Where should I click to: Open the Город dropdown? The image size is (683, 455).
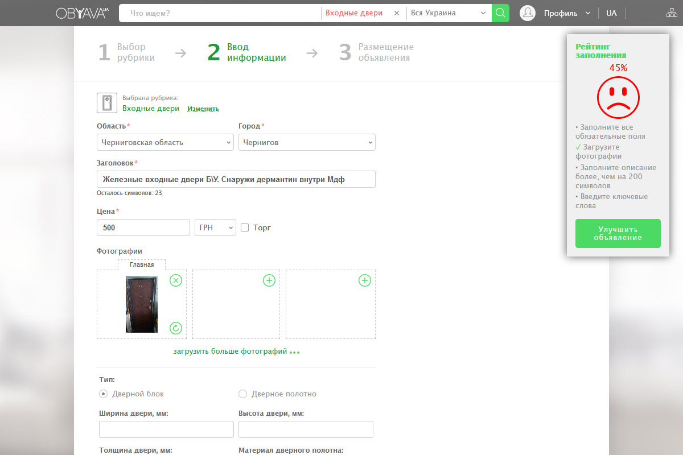(306, 142)
